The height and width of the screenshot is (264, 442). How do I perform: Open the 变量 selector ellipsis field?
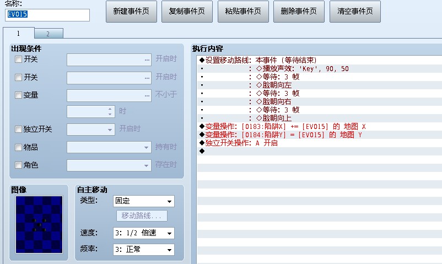coord(109,95)
